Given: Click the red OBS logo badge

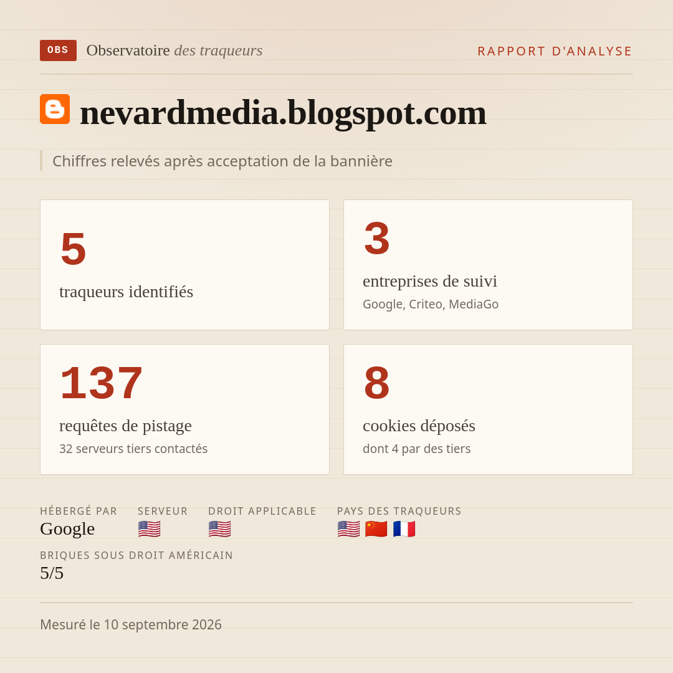Looking at the screenshot, I should (x=58, y=50).
